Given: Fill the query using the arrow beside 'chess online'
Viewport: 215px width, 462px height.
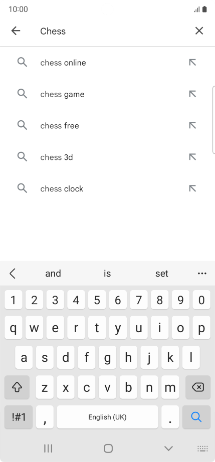Looking at the screenshot, I should (192, 63).
